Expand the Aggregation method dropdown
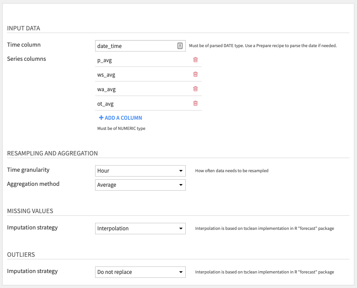 tap(140, 185)
